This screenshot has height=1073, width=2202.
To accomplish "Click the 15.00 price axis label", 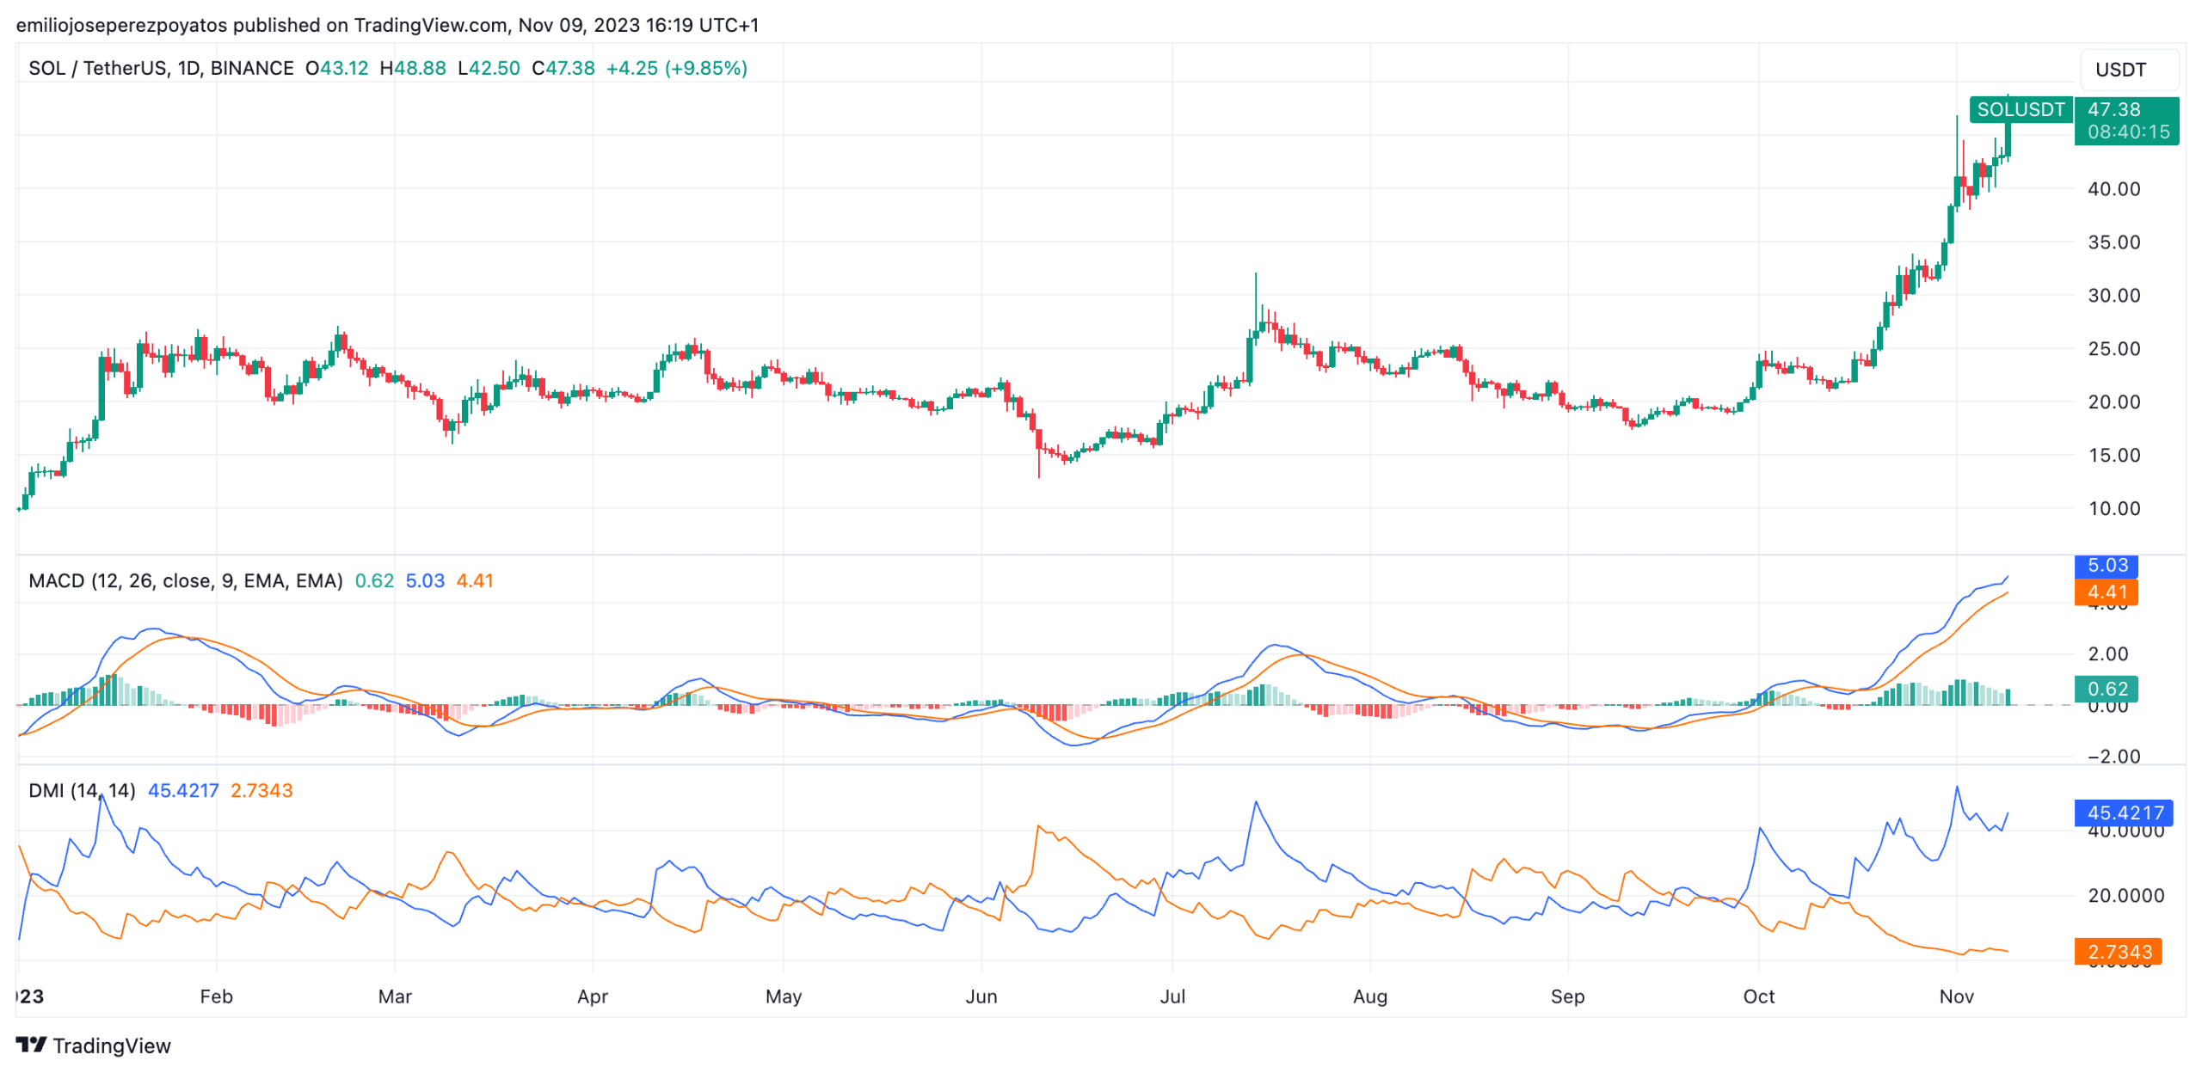I will pos(2113,456).
